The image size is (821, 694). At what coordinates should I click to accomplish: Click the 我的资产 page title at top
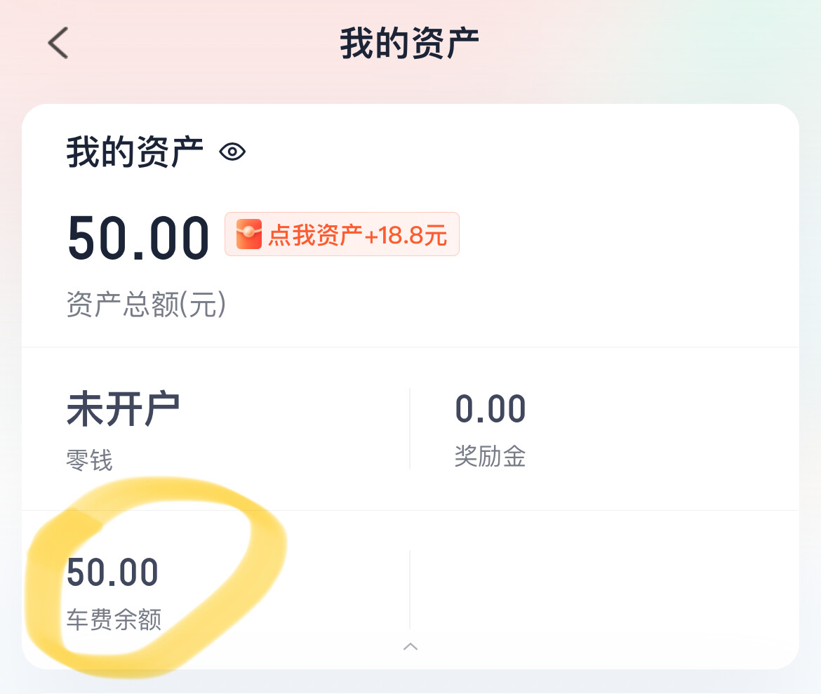point(410,44)
